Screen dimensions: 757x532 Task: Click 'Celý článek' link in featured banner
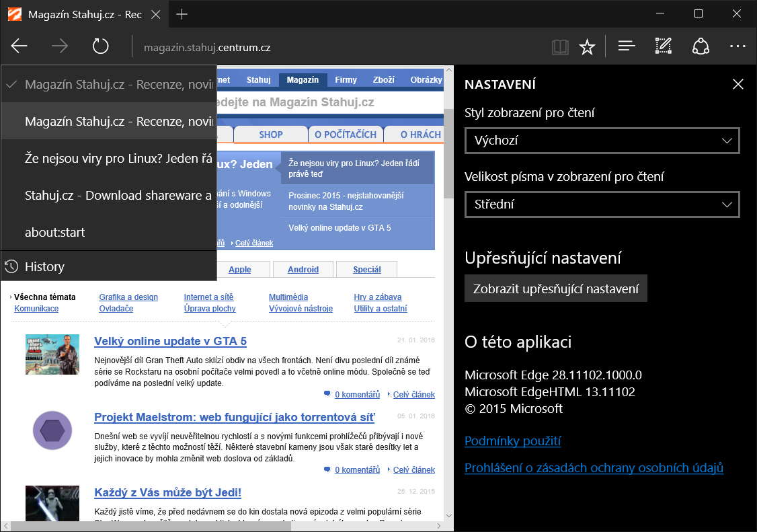pyautogui.click(x=254, y=243)
